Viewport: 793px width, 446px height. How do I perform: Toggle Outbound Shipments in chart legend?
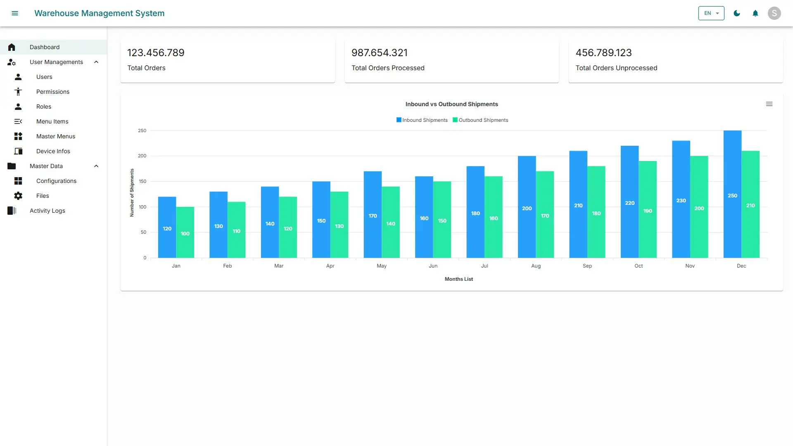[480, 120]
